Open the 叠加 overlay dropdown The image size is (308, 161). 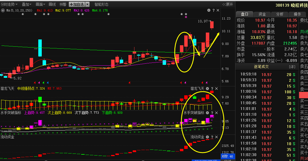pos(27,4)
